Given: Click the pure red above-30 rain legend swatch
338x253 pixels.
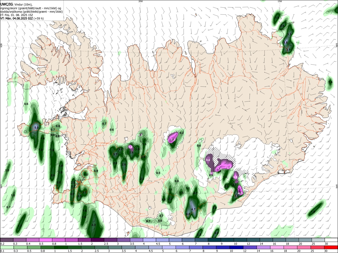Looking at the screenshot, I should coord(331,247).
